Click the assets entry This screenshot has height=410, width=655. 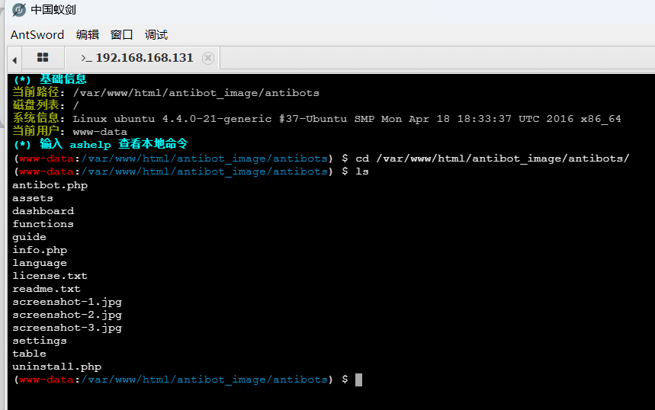[x=33, y=198]
